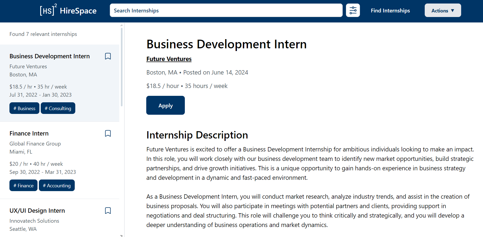This screenshot has height=237, width=483.
Task: View the UX/UI Design Intern posting
Action: tap(37, 211)
